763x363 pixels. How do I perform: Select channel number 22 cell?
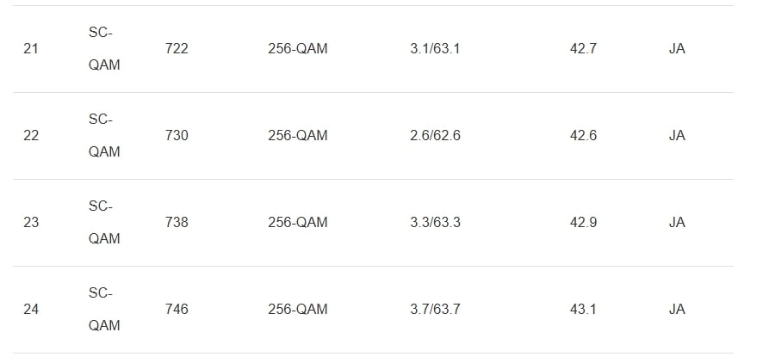31,136
